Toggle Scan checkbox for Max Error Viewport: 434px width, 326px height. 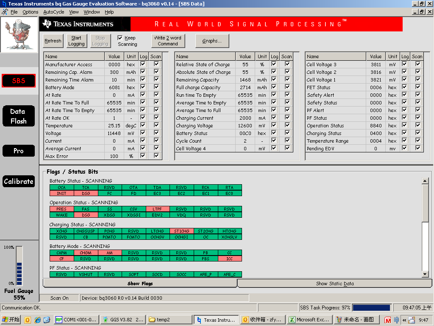pos(156,155)
